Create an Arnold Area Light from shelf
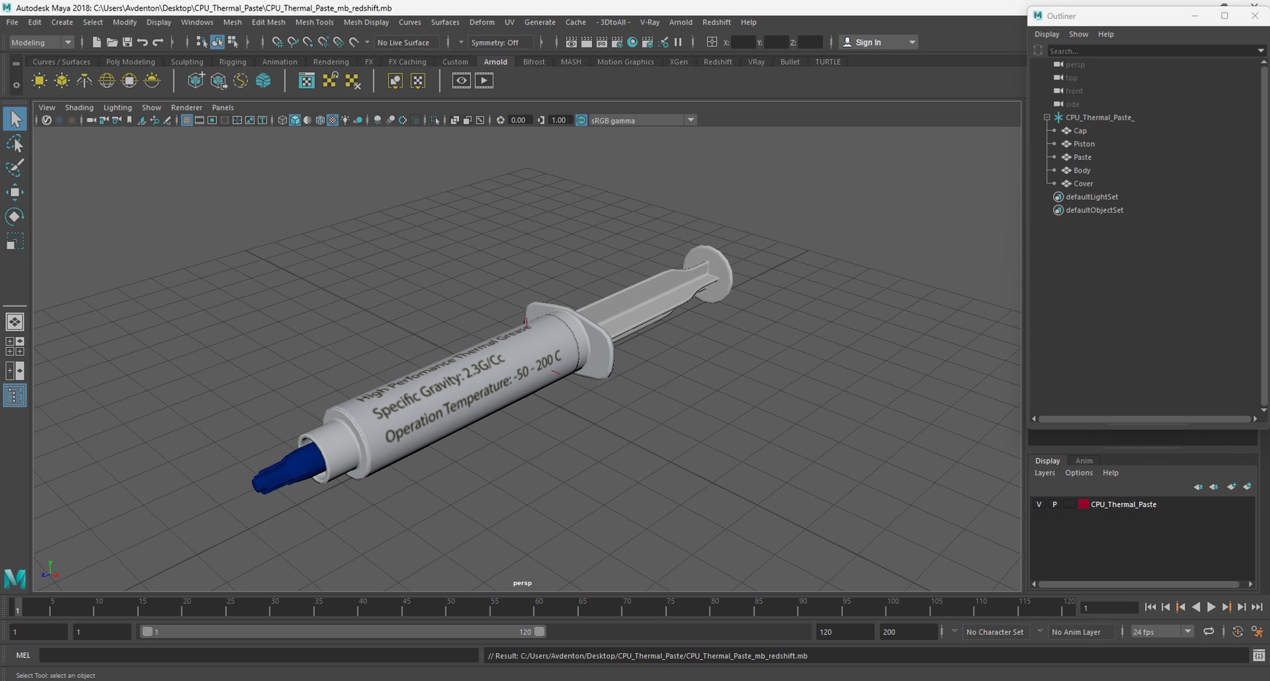The image size is (1270, 681). pos(40,81)
